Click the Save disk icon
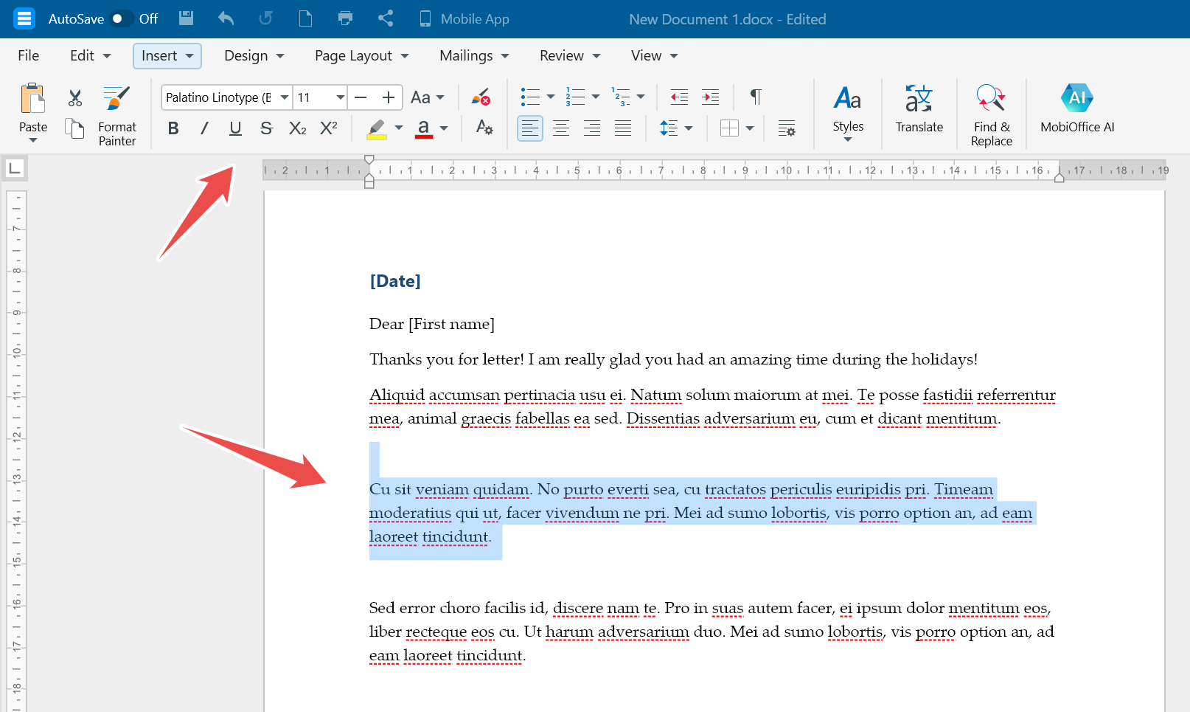Viewport: 1190px width, 712px height. pos(187,18)
